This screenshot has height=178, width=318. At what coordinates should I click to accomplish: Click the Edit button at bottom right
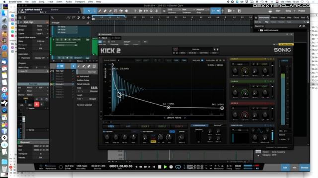[x=285, y=167]
